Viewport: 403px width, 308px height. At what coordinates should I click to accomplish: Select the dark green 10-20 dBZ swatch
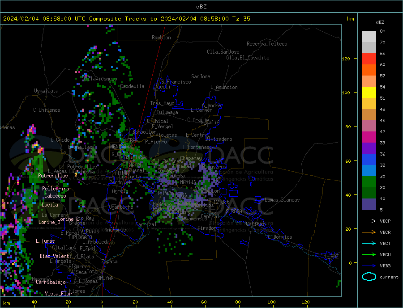[x=369, y=193]
